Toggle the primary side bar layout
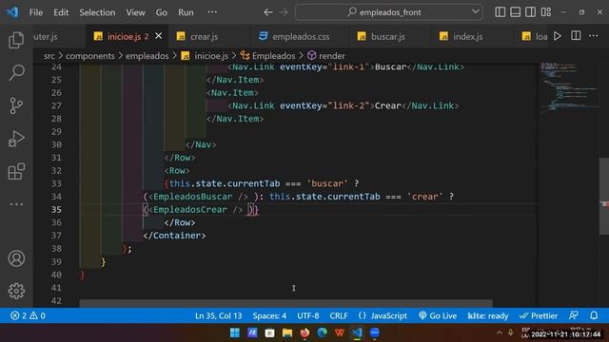This screenshot has width=609, height=342. tap(501, 12)
